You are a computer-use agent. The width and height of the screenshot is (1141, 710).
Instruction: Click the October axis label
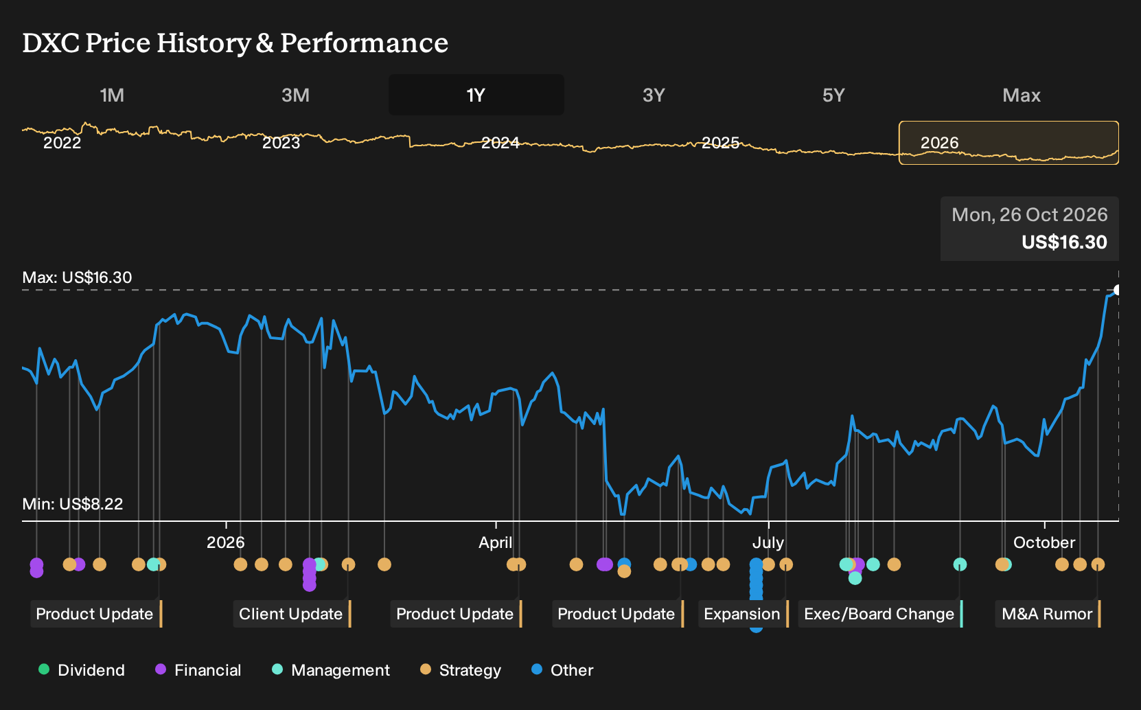point(1044,542)
